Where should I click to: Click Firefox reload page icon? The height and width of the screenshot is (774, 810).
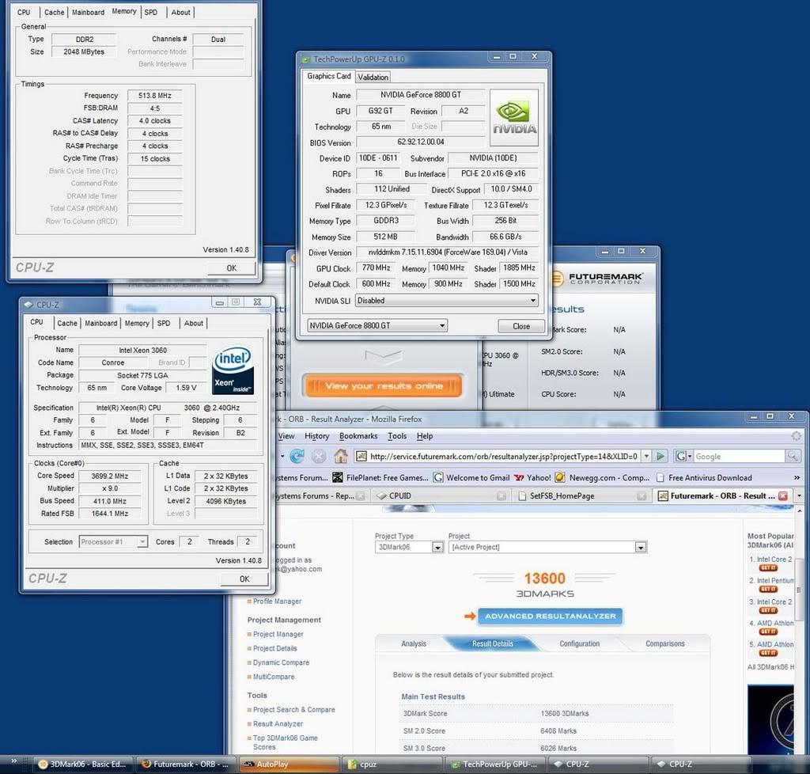[x=297, y=456]
